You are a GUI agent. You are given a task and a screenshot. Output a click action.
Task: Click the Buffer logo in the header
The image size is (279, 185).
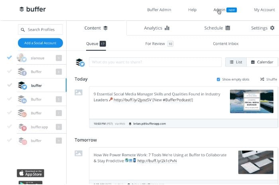pyautogui.click(x=32, y=9)
